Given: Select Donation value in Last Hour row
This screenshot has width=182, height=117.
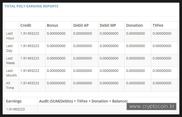Looking at the screenshot, I should tap(135, 33).
